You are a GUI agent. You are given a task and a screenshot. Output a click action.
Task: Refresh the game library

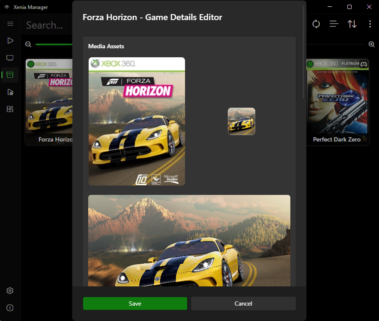point(316,24)
